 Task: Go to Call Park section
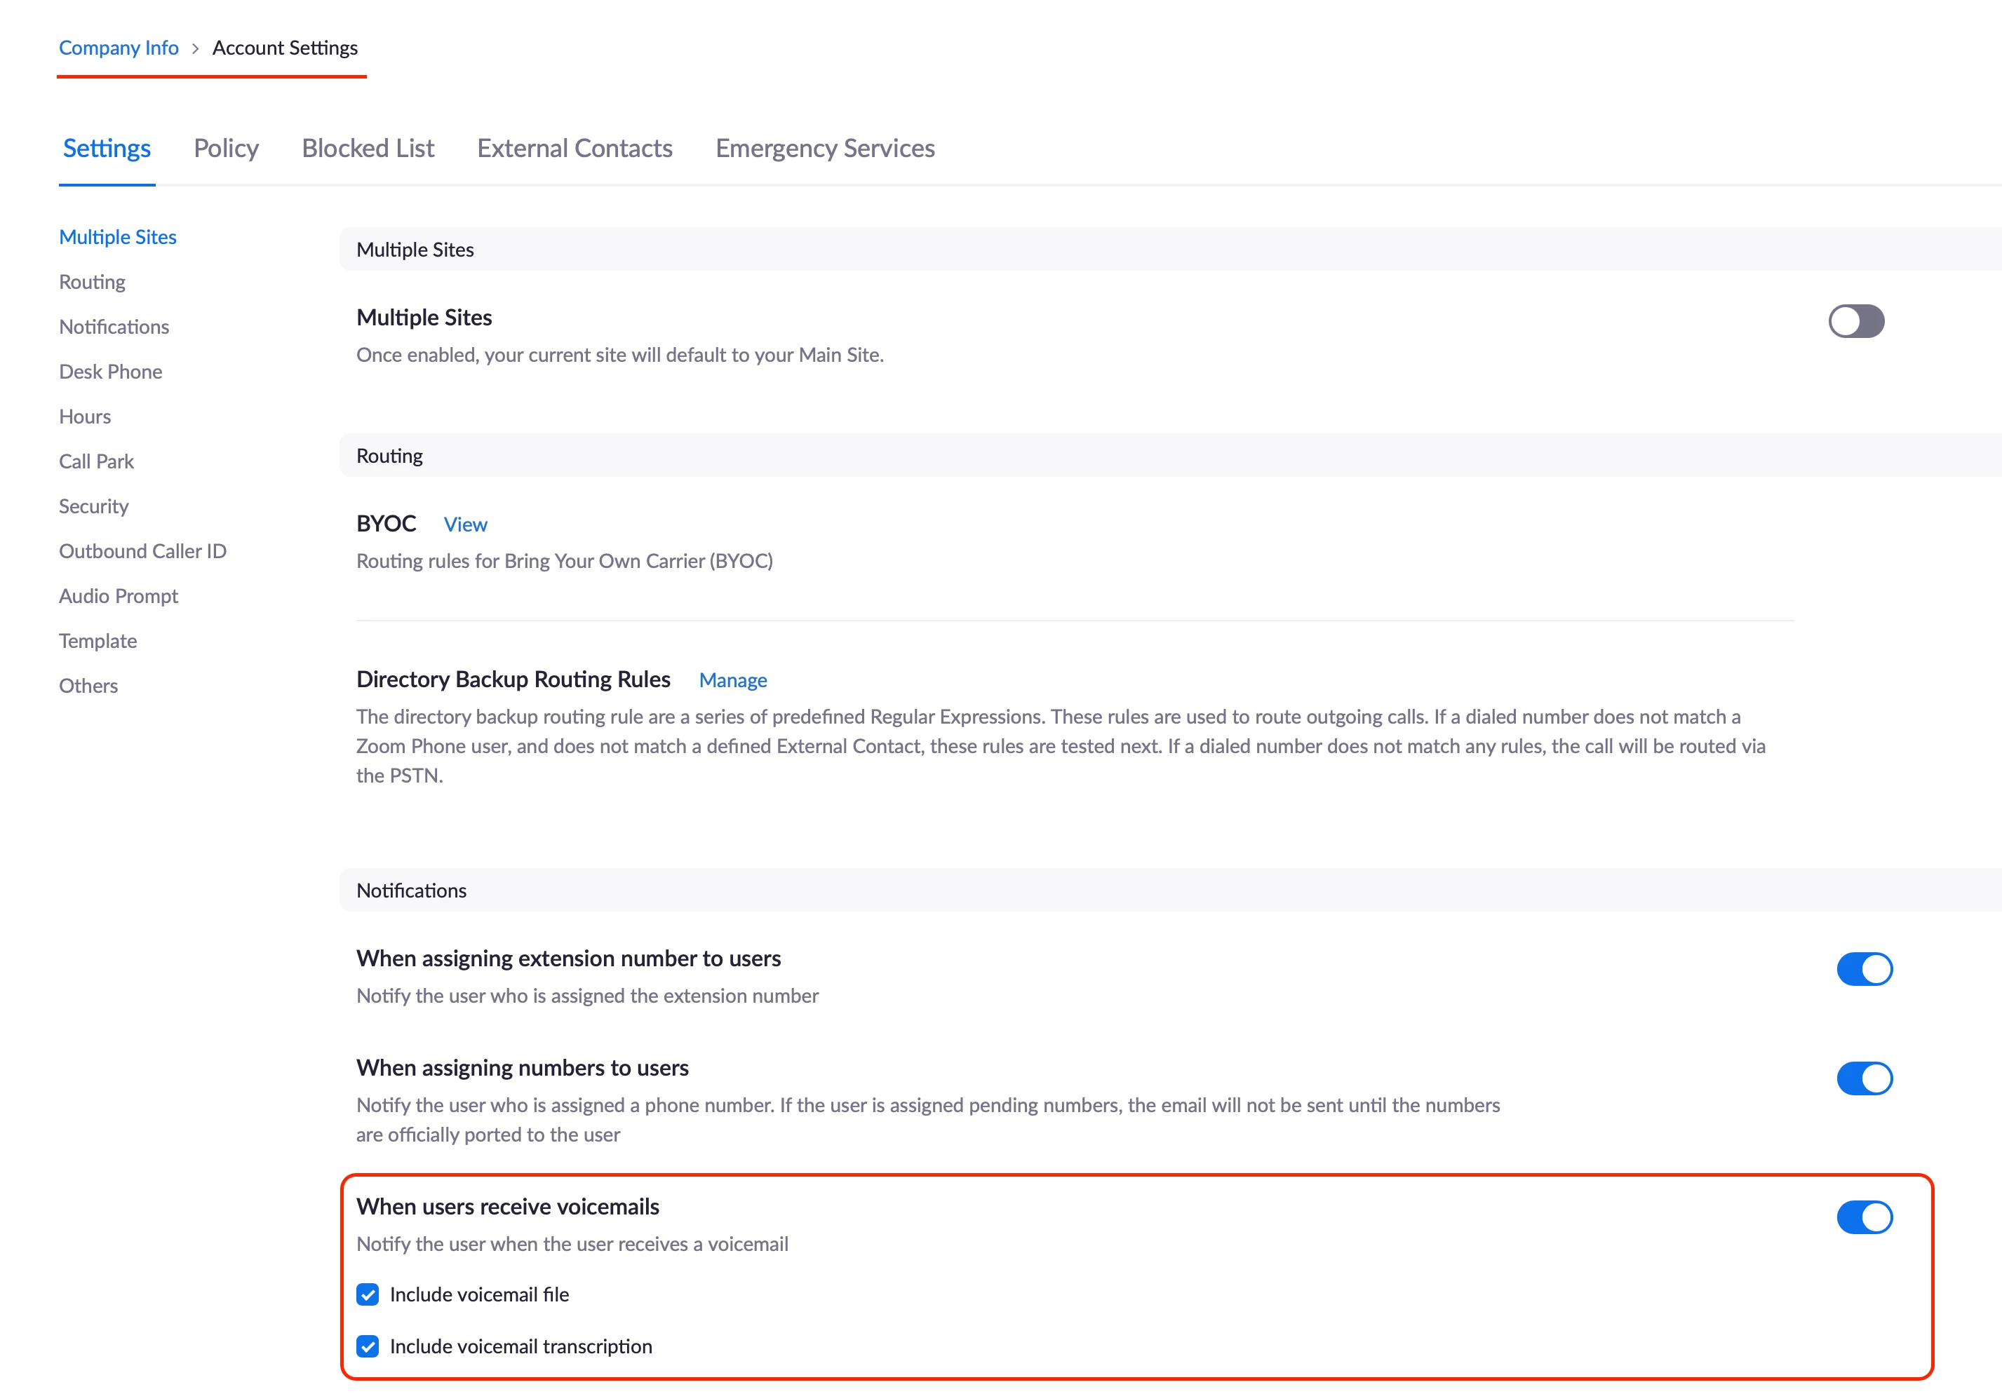tap(97, 461)
